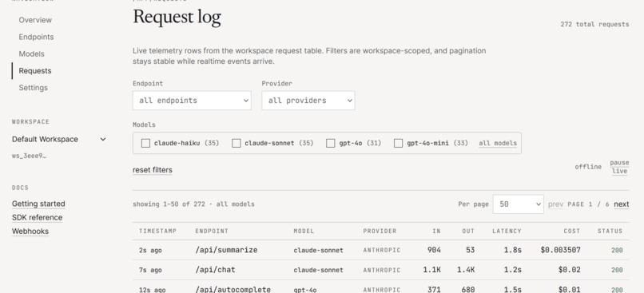This screenshot has height=293, width=644.
Task: Select Requests in the sidebar
Action: point(35,70)
